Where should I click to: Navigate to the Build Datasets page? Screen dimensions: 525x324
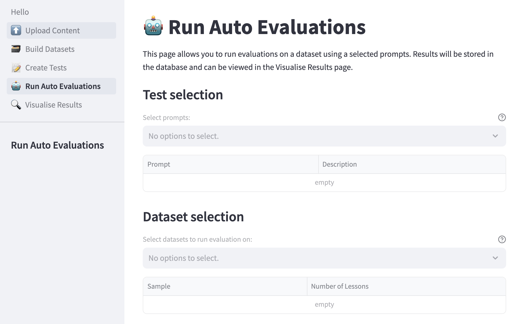click(50, 49)
